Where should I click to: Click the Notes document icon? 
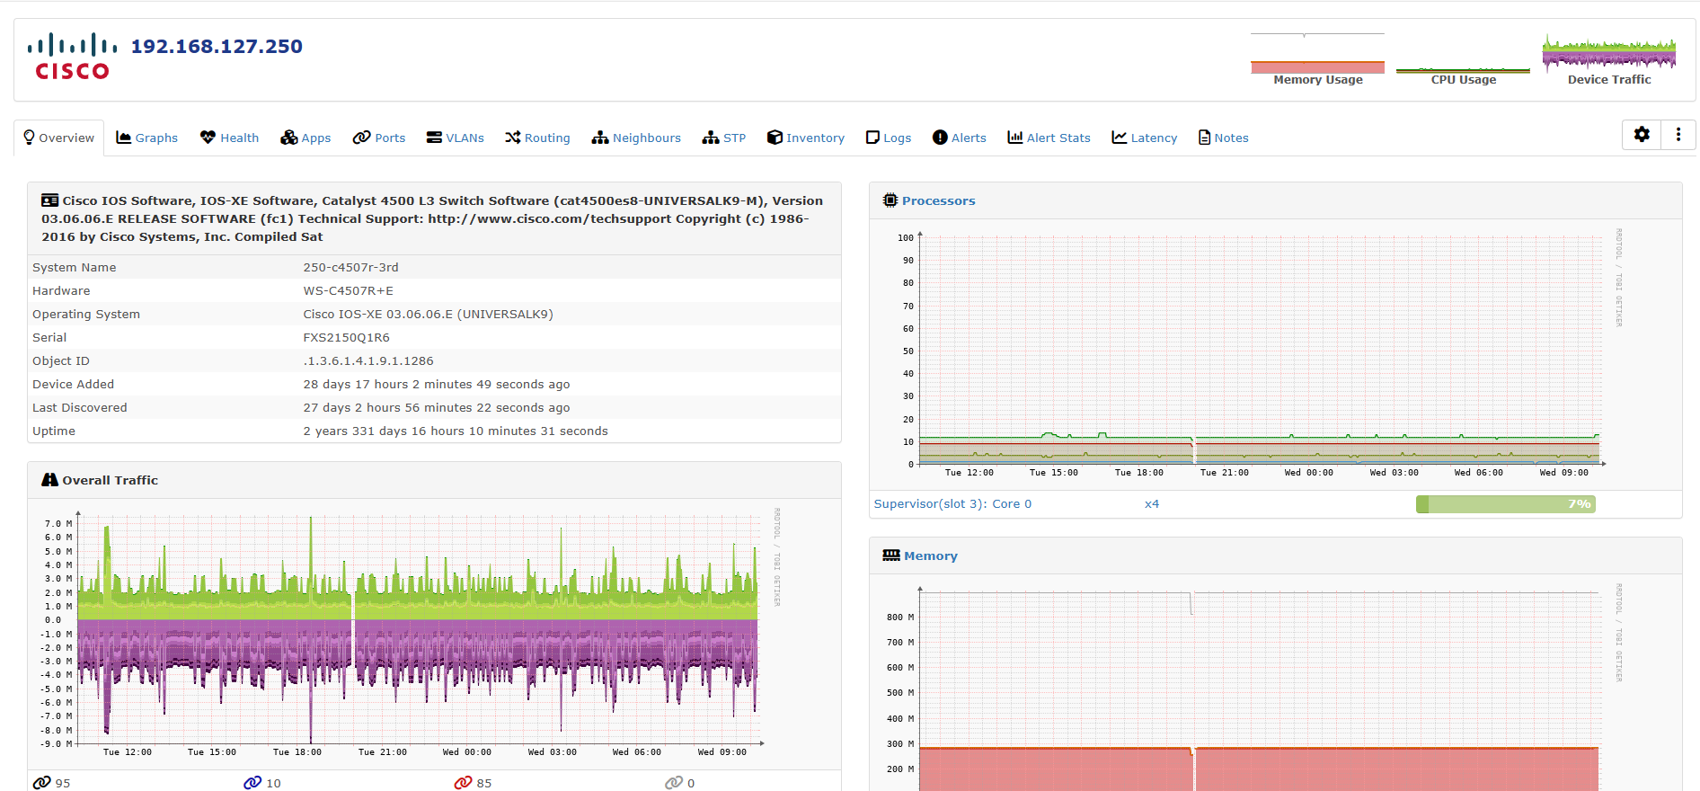coord(1204,138)
